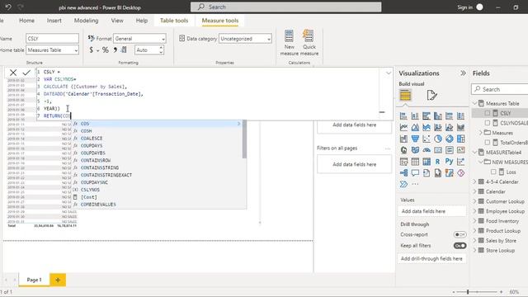Screen dimensions: 528x297
Task: Collapse the MEASURETable4 group
Action: pos(475,152)
